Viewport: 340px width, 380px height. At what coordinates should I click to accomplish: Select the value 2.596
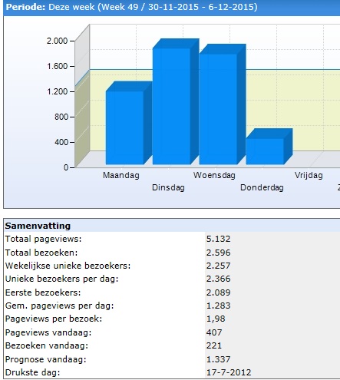[218, 253]
